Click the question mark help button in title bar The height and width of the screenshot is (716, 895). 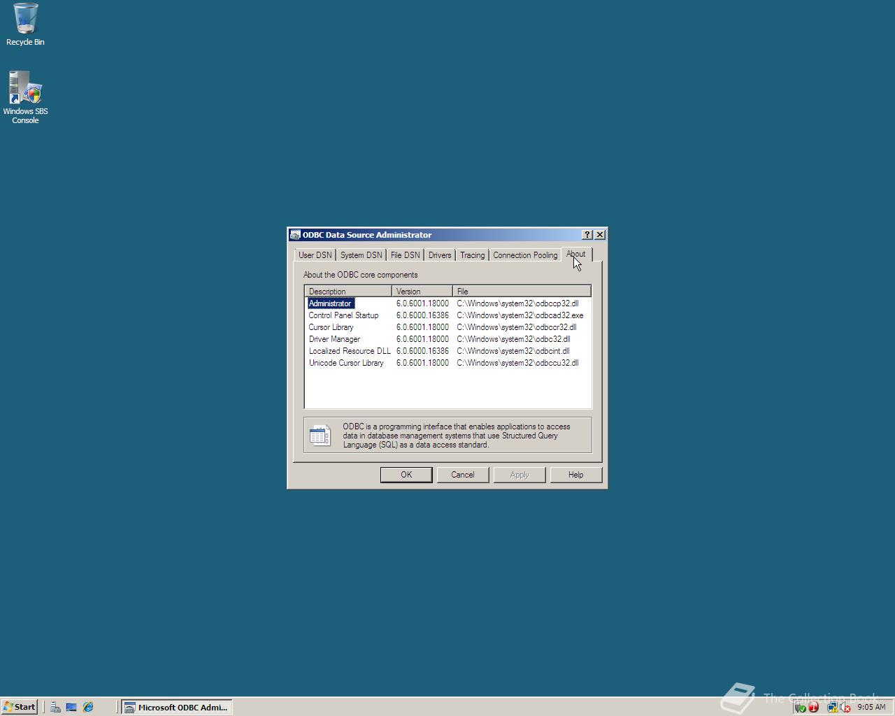(x=587, y=235)
